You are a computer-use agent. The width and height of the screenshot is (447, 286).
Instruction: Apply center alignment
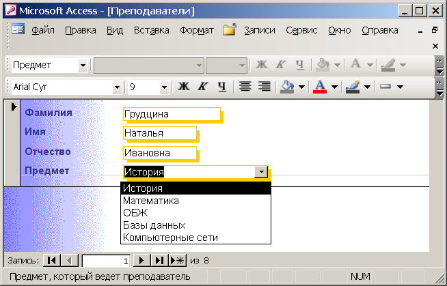tap(245, 87)
